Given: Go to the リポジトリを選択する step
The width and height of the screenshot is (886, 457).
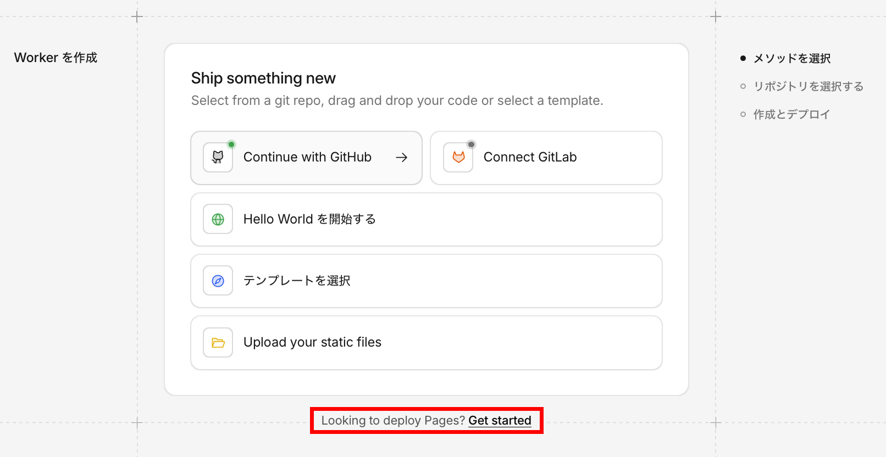Looking at the screenshot, I should click(x=808, y=86).
